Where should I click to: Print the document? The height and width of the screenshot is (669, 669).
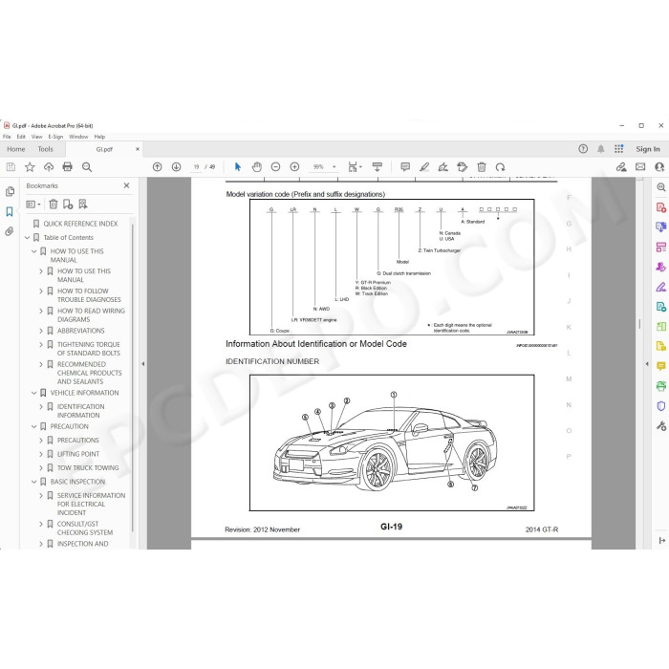(x=68, y=167)
